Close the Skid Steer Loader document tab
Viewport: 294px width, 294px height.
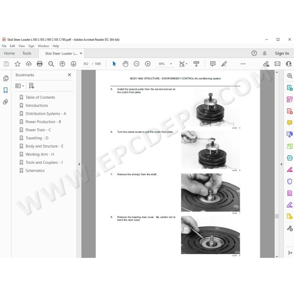pos(81,53)
